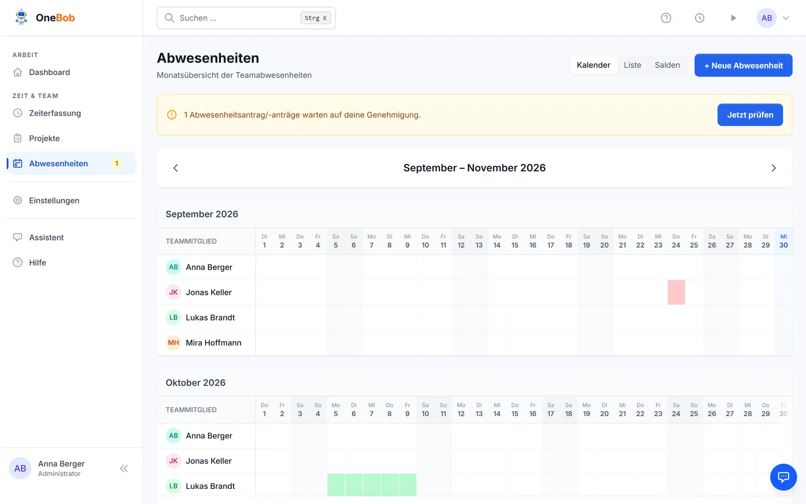Start timer with the play icon
This screenshot has height=504, width=806.
pyautogui.click(x=733, y=18)
